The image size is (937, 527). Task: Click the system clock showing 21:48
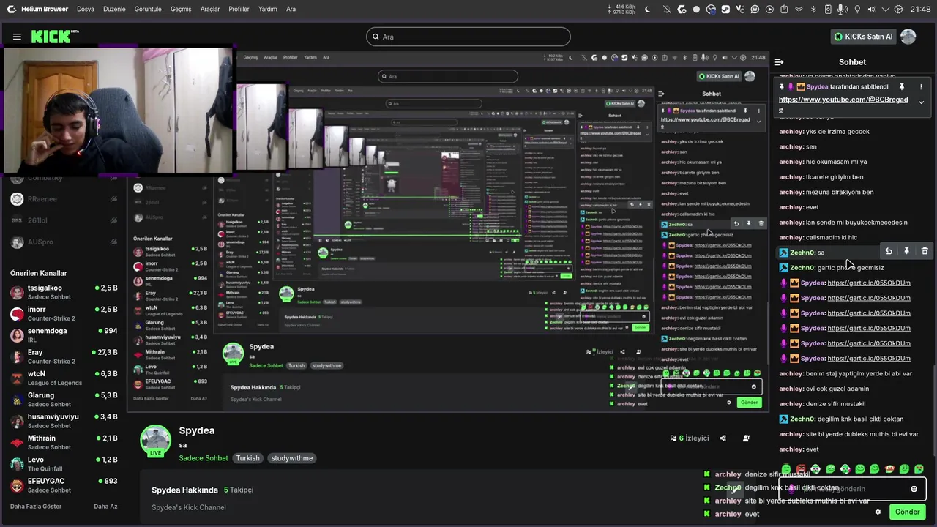pyautogui.click(x=921, y=10)
